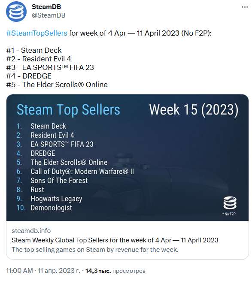Click the '11 апр. 2023 г.' date text
This screenshot has width=252, height=281.
(59, 271)
